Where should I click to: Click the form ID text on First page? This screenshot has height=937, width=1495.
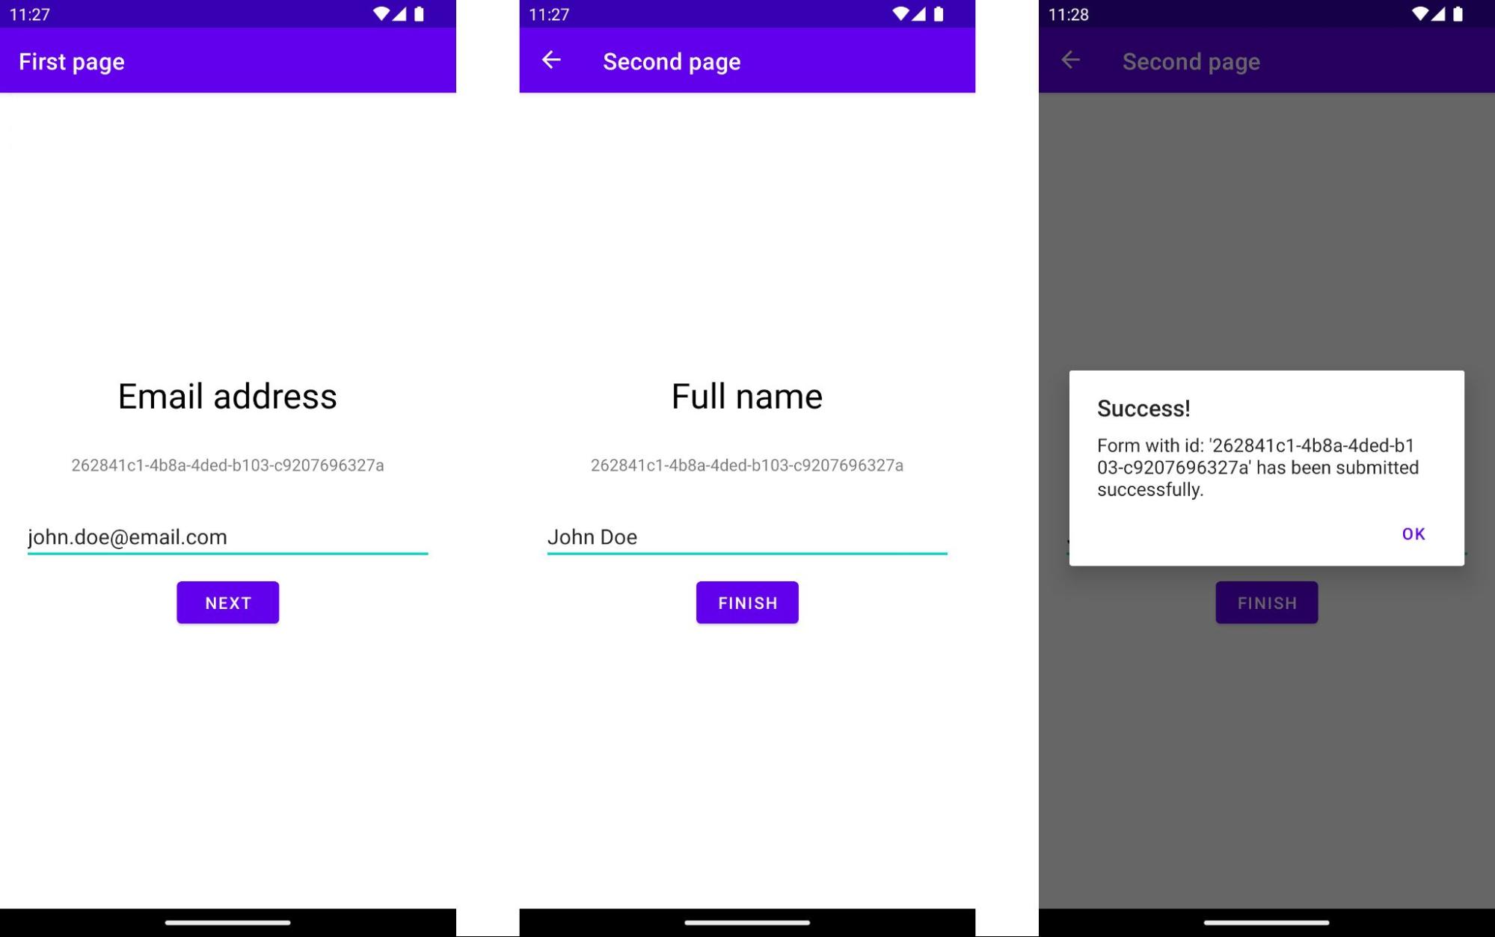pyautogui.click(x=227, y=464)
